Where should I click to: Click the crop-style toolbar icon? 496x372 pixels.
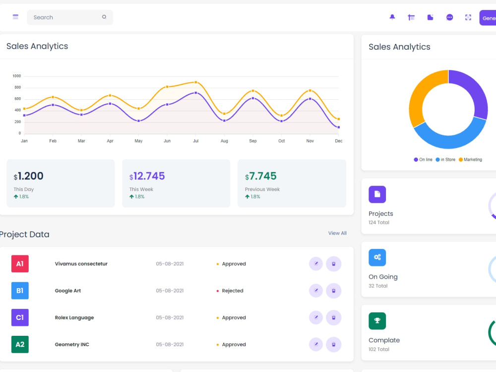pos(411,17)
